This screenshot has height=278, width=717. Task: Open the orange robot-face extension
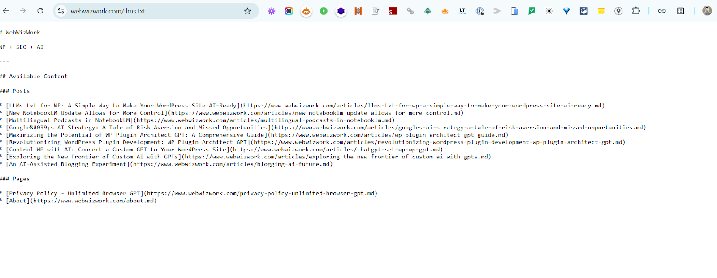click(306, 11)
